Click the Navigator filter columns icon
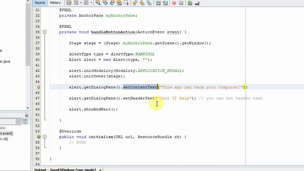The width and height of the screenshot is (304, 171). coord(25,122)
